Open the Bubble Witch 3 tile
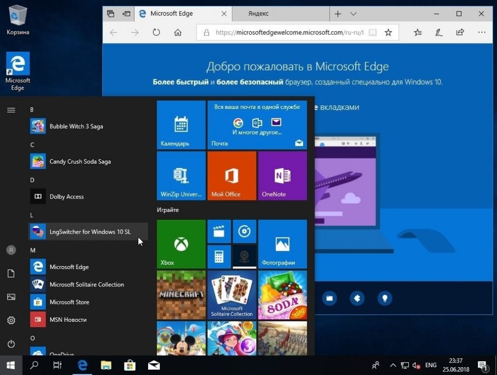The height and width of the screenshot is (375, 497). (x=232, y=338)
